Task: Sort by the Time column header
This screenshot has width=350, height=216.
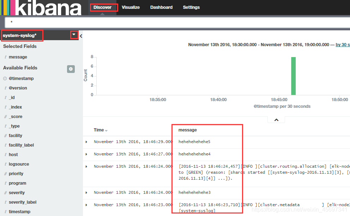Action: click(x=99, y=130)
